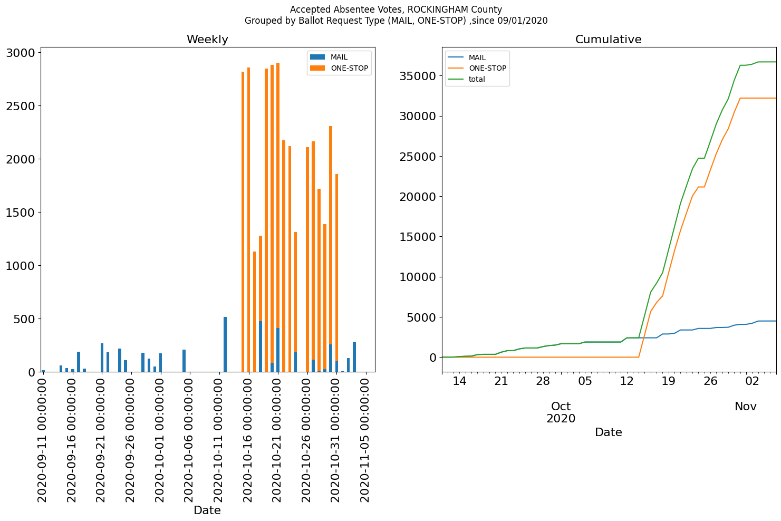The height and width of the screenshot is (521, 781).
Task: Click the '2020-10-16 00:00:00' date tick label
Action: 248,439
